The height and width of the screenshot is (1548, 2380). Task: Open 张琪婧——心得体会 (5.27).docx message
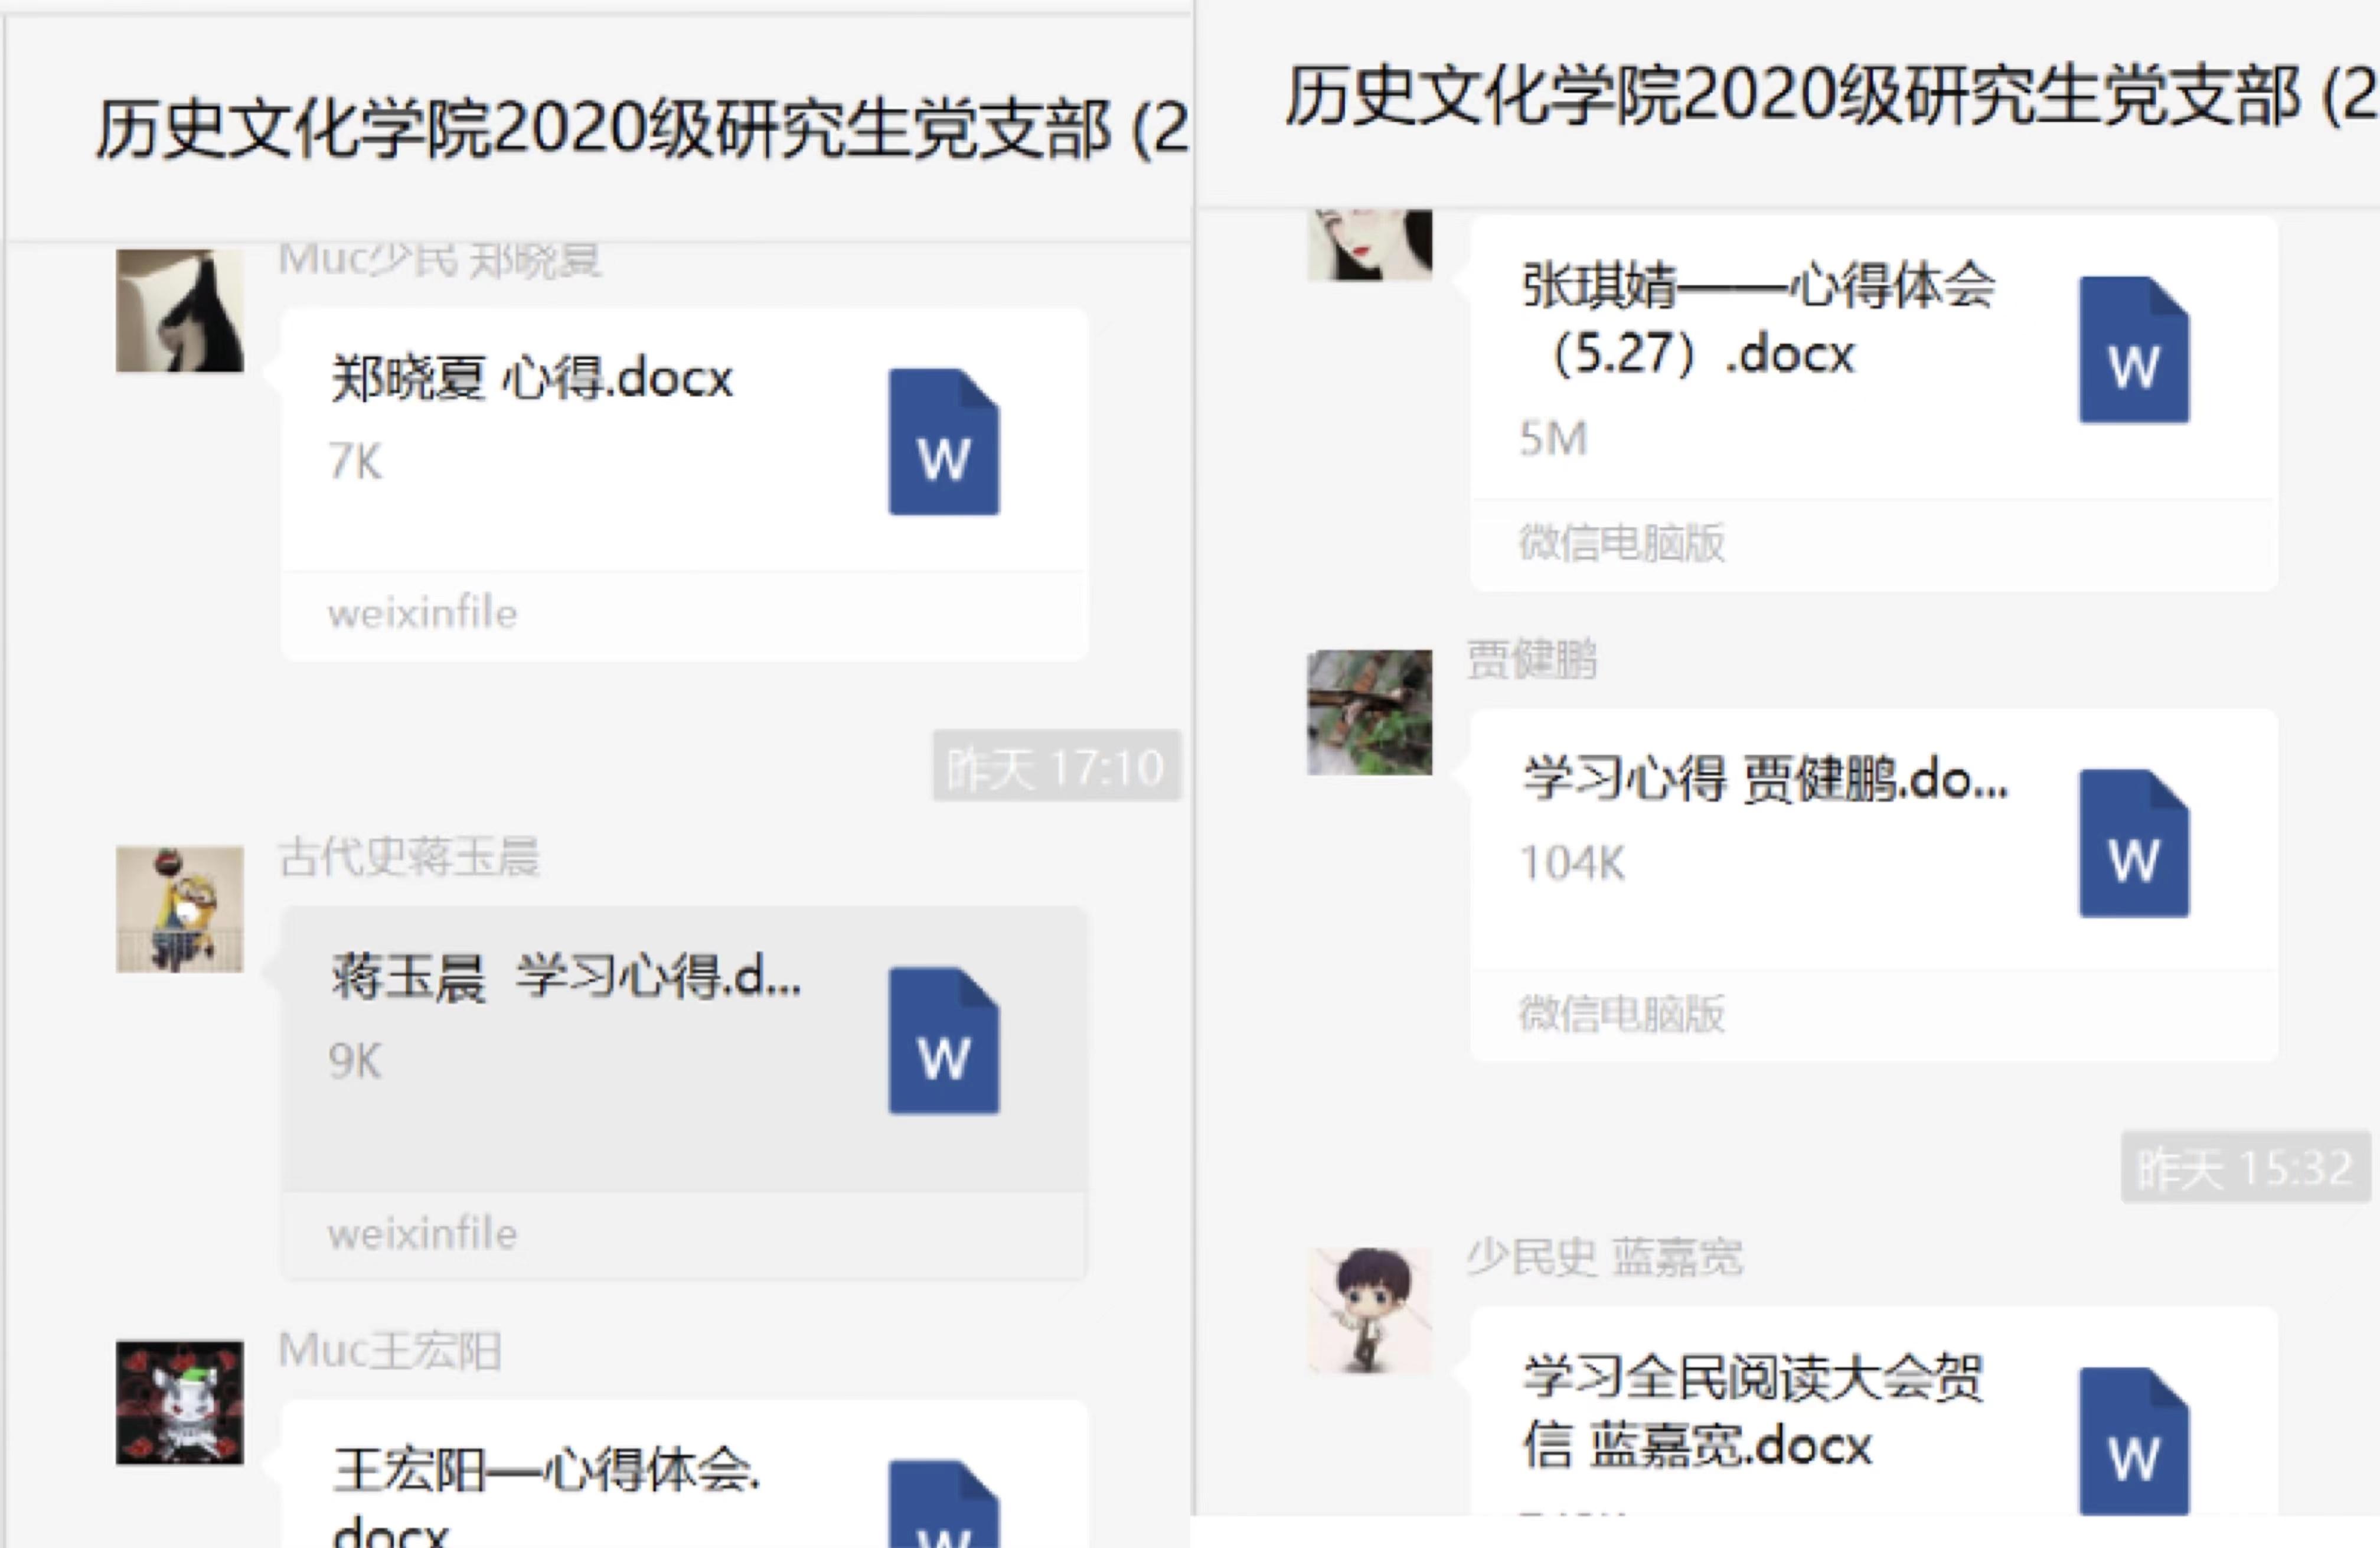[x=1874, y=402]
